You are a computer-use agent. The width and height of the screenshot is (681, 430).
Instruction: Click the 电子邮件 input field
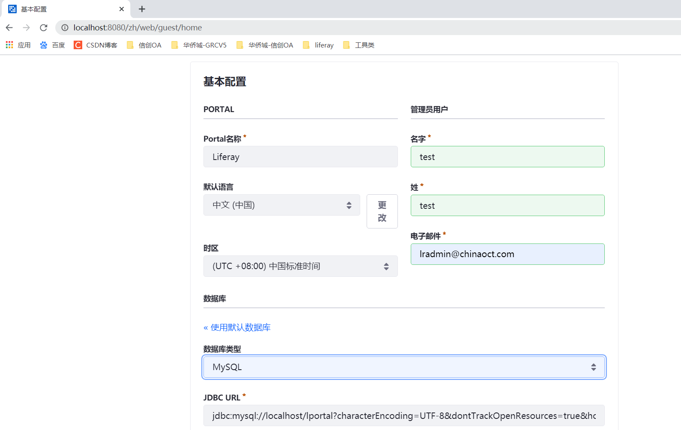tap(508, 254)
